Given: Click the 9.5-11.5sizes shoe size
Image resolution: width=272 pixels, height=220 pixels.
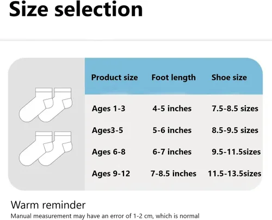Looking at the screenshot, I should click(236, 152).
